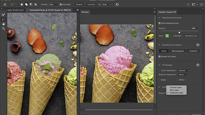205x115 pixels.
Task: Toggle the Anti-alias checkbox
Action: (x=61, y=5)
